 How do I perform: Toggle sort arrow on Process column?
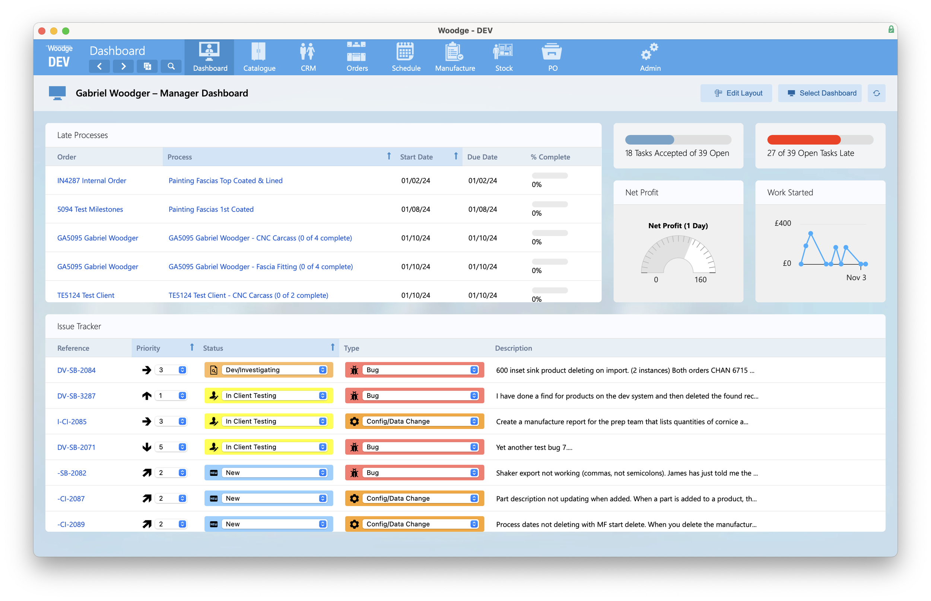[x=388, y=156]
